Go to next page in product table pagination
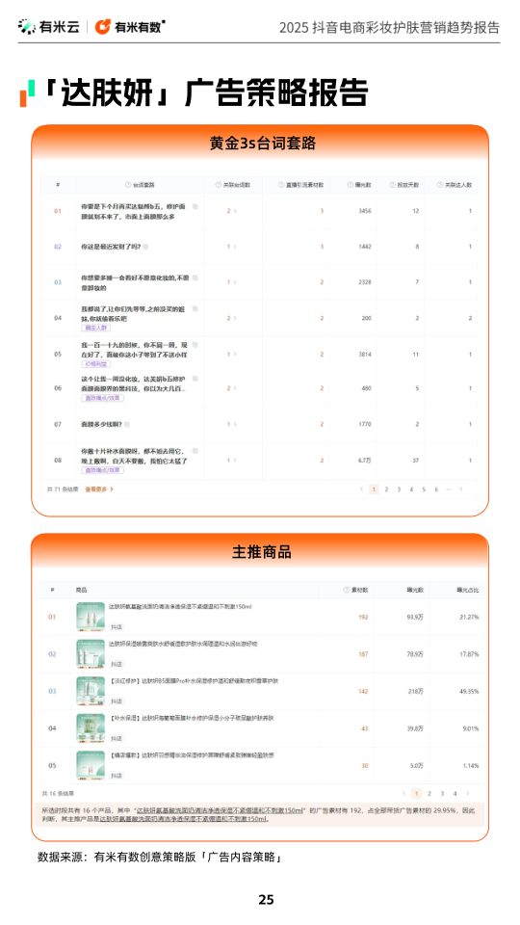The image size is (520, 925). 468,793
